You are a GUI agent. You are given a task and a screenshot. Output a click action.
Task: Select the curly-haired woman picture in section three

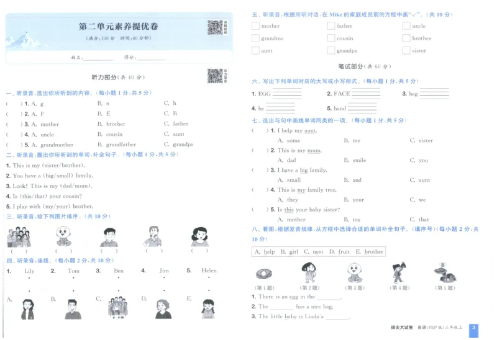point(199,237)
